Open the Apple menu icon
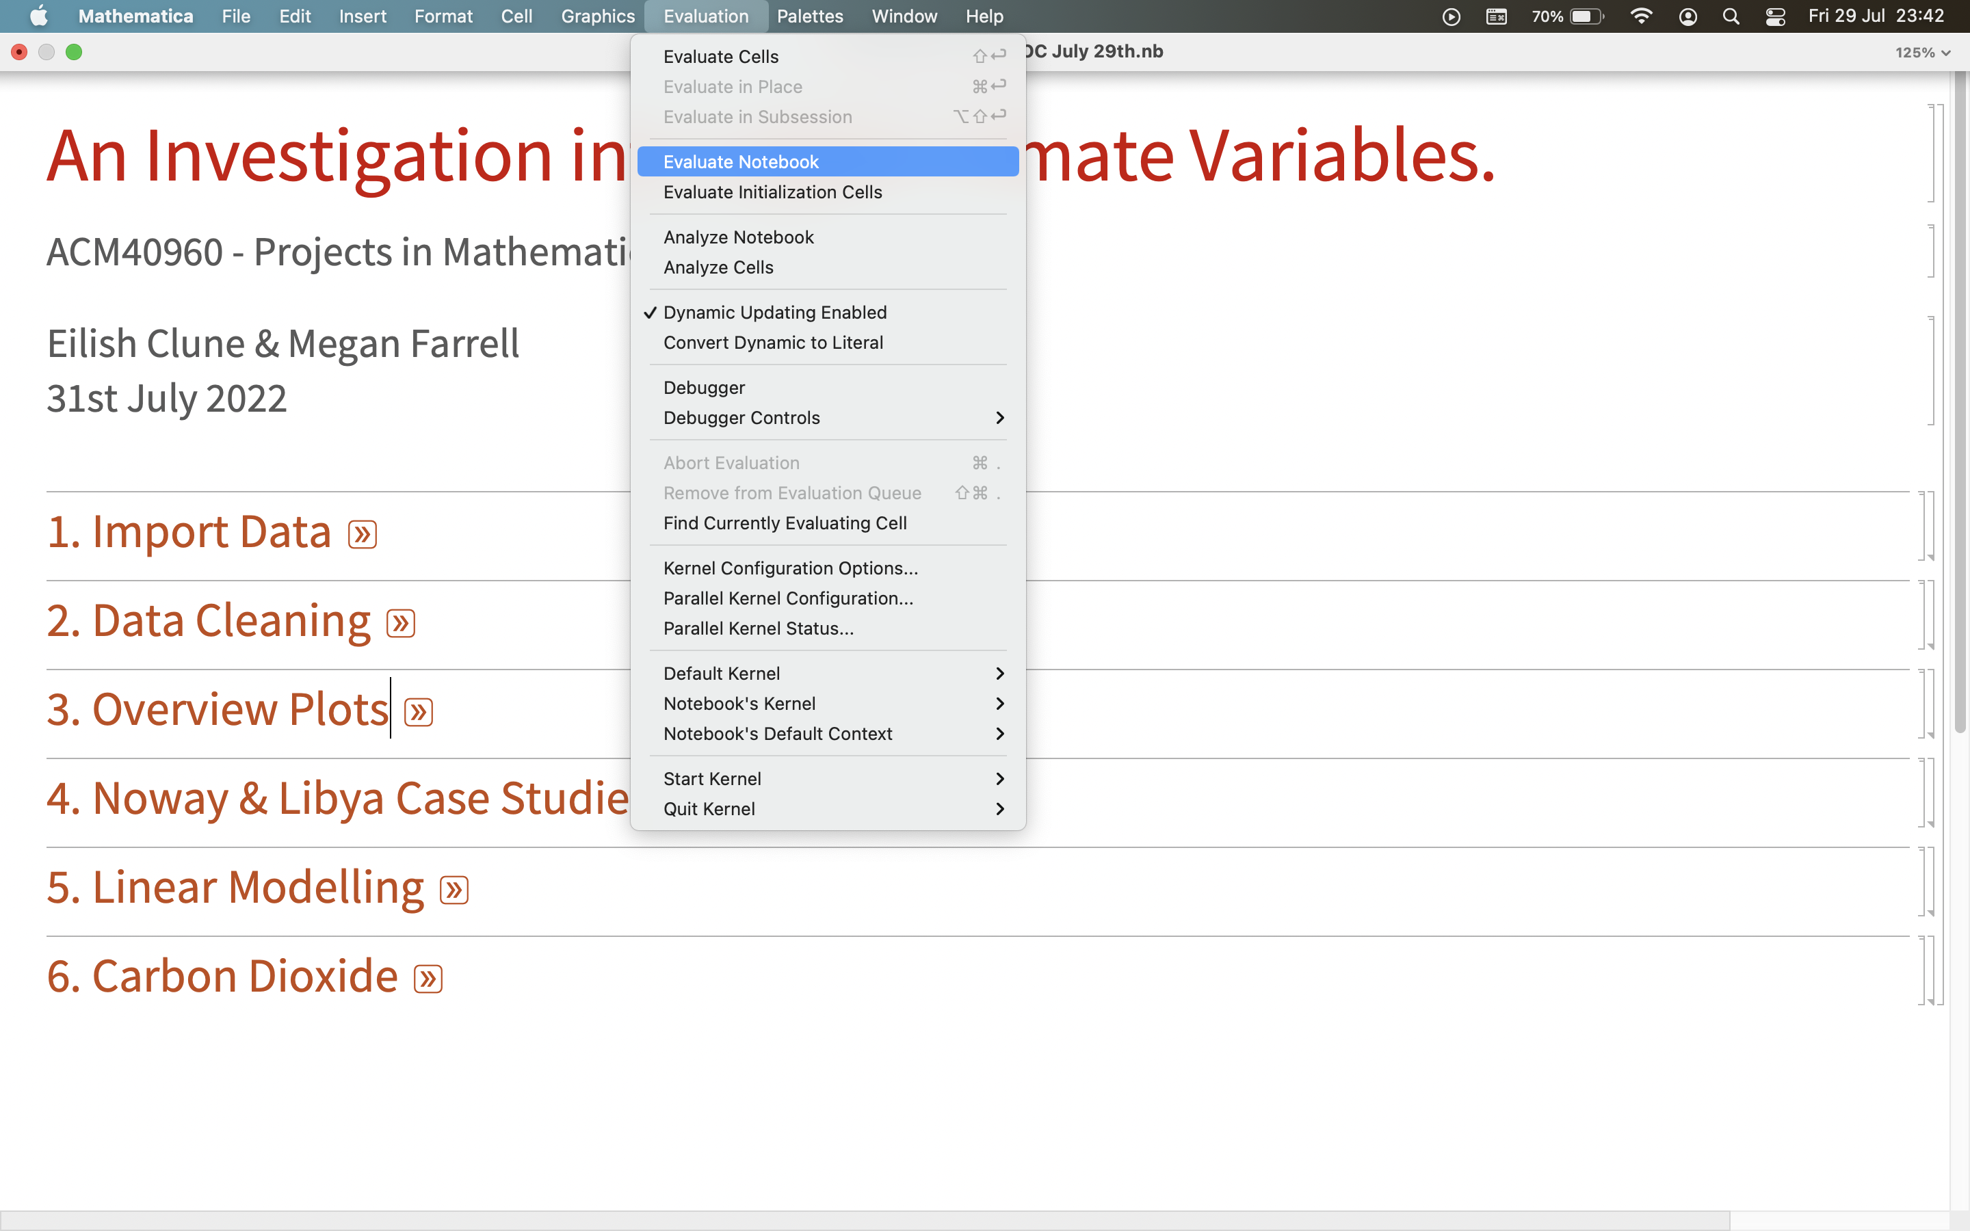This screenshot has height=1231, width=1970. 38,16
